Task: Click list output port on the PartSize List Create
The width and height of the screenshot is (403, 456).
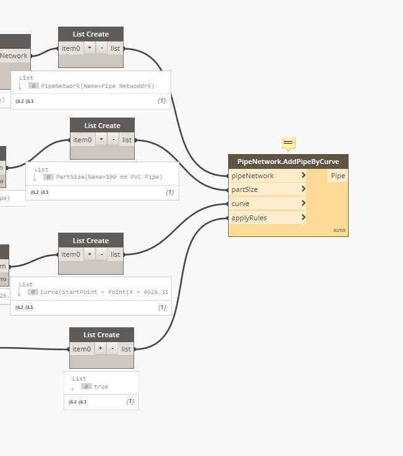Action: [x=127, y=140]
